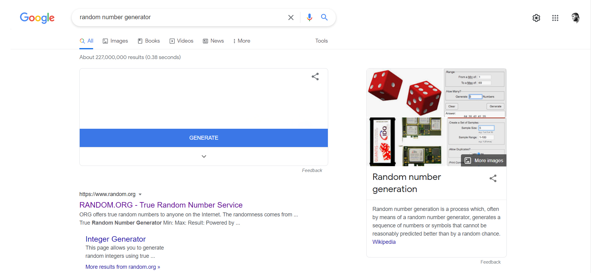Screen dimensions: 591x273
Task: Switch to the News tab
Action: pyautogui.click(x=213, y=41)
